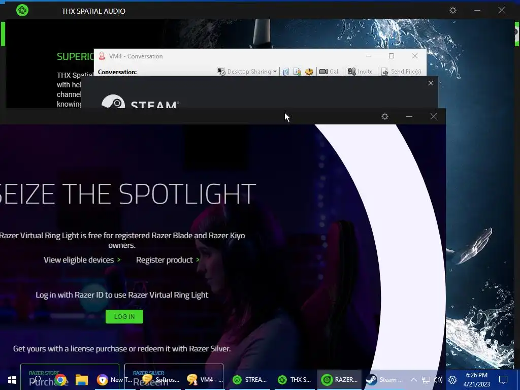The height and width of the screenshot is (390, 520).
Task: Minimize the Razer Virtual Ring Light window
Action: point(409,116)
